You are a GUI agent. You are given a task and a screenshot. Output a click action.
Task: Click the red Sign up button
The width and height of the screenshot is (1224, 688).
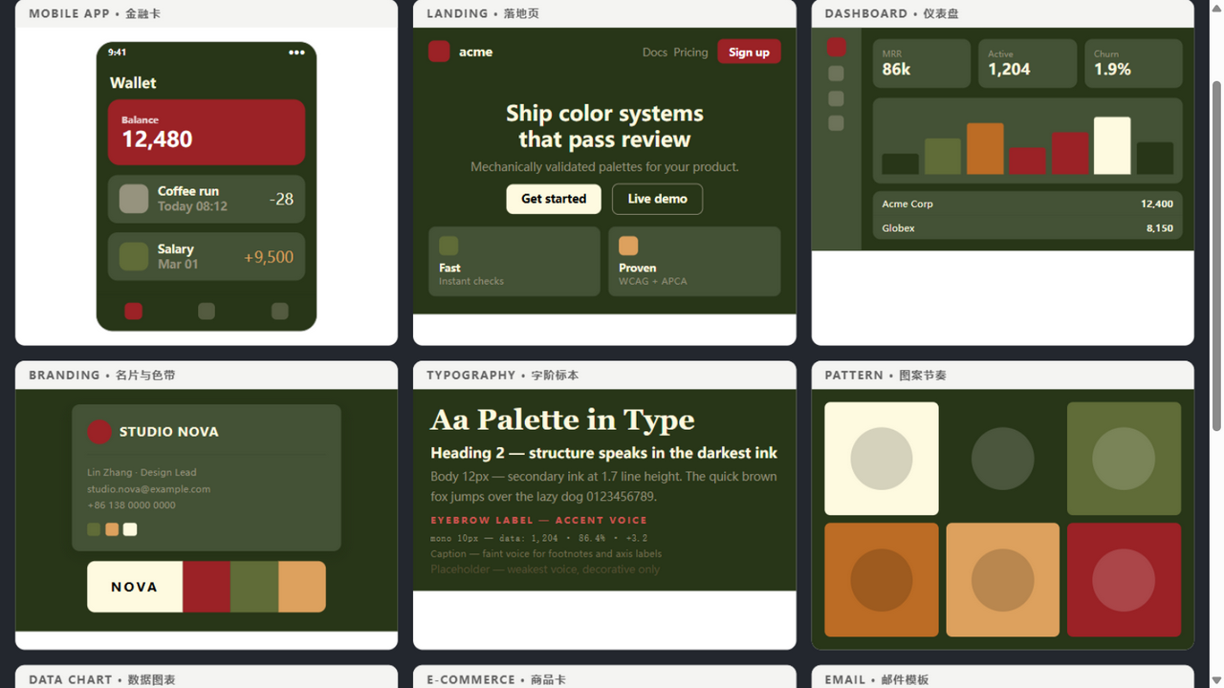749,52
